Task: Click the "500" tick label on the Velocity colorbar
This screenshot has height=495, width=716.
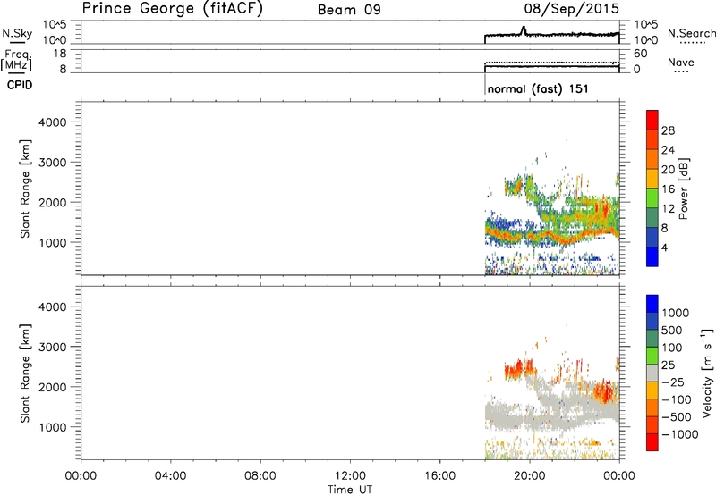Action: coord(672,330)
